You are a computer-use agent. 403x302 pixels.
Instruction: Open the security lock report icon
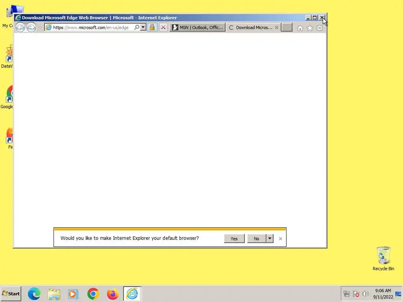tap(152, 27)
